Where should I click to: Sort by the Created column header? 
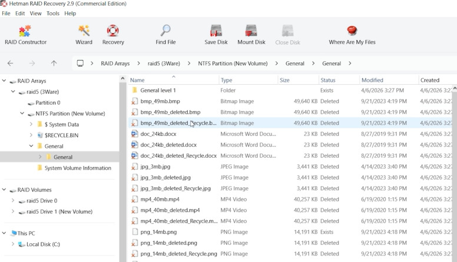click(437, 80)
